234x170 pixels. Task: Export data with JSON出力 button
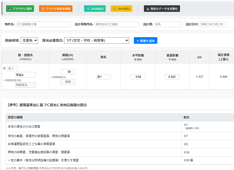[x=95, y=9]
